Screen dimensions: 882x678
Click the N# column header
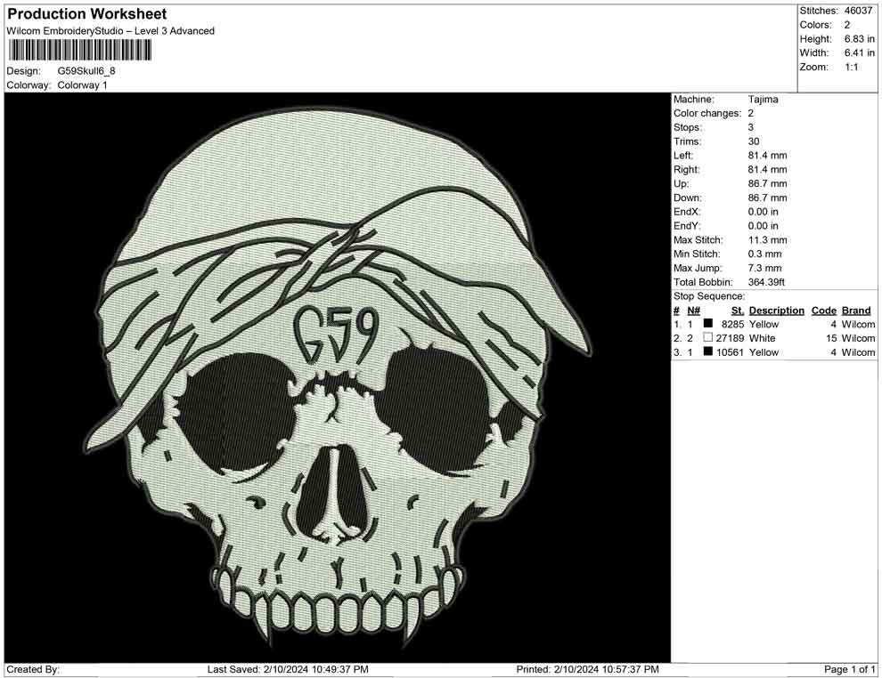tap(693, 311)
